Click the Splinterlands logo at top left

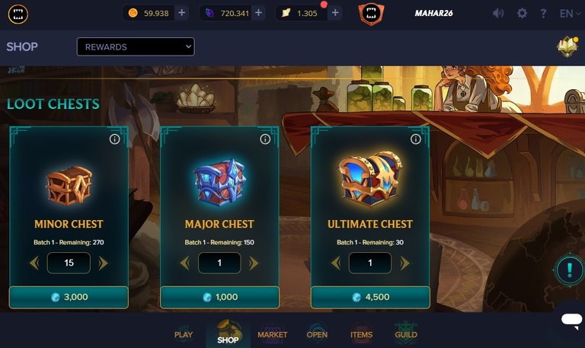pos(18,14)
